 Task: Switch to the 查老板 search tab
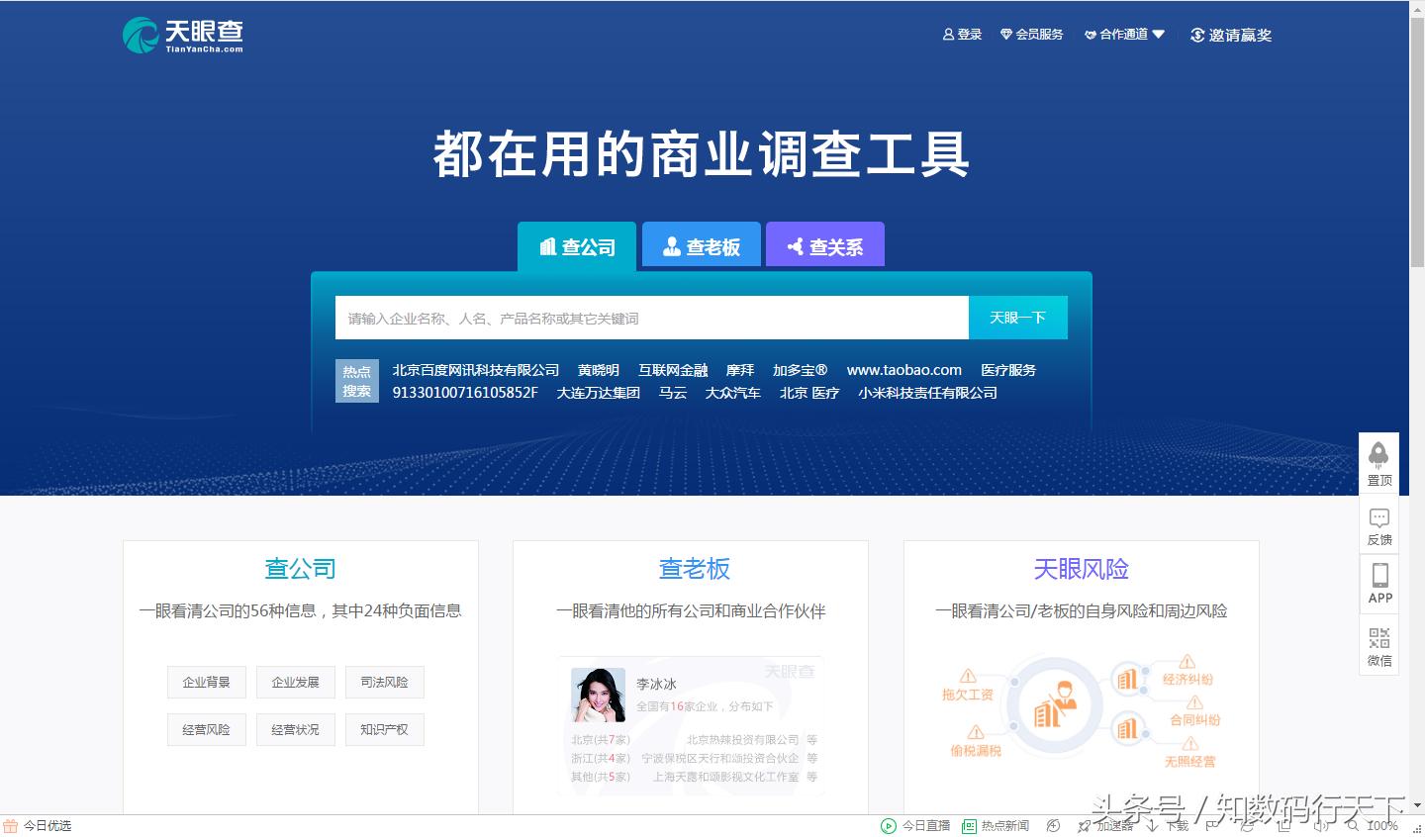pos(701,245)
